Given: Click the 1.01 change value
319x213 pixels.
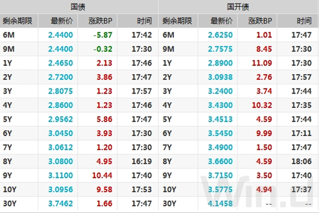Looking at the screenshot, I should [x=264, y=35].
